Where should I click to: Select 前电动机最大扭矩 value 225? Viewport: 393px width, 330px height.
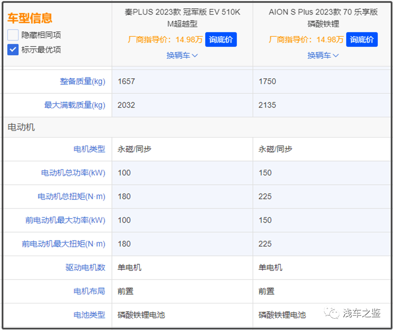pyautogui.click(x=265, y=244)
